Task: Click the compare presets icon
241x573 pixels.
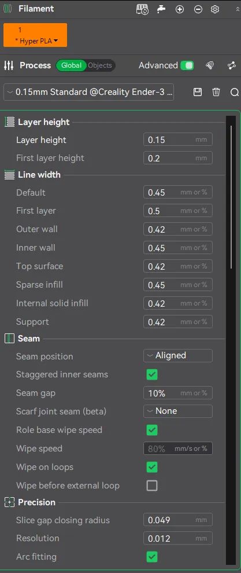Action: click(232, 65)
